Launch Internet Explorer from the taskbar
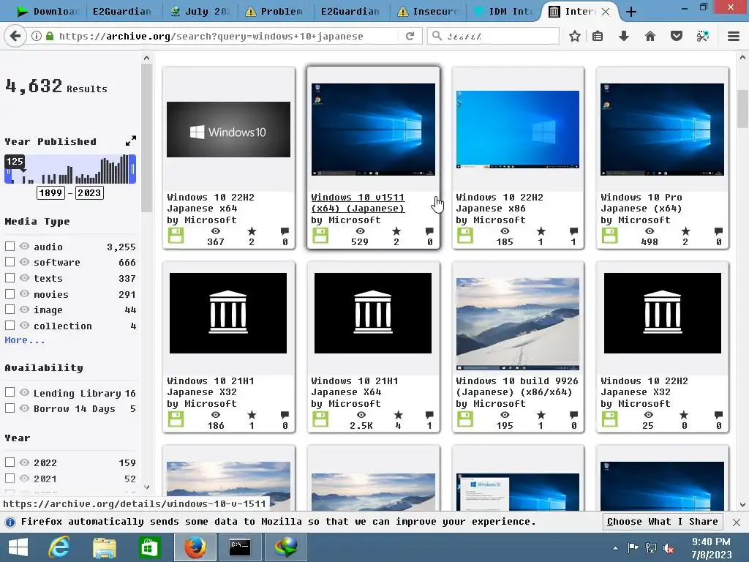749x562 pixels. (x=60, y=547)
